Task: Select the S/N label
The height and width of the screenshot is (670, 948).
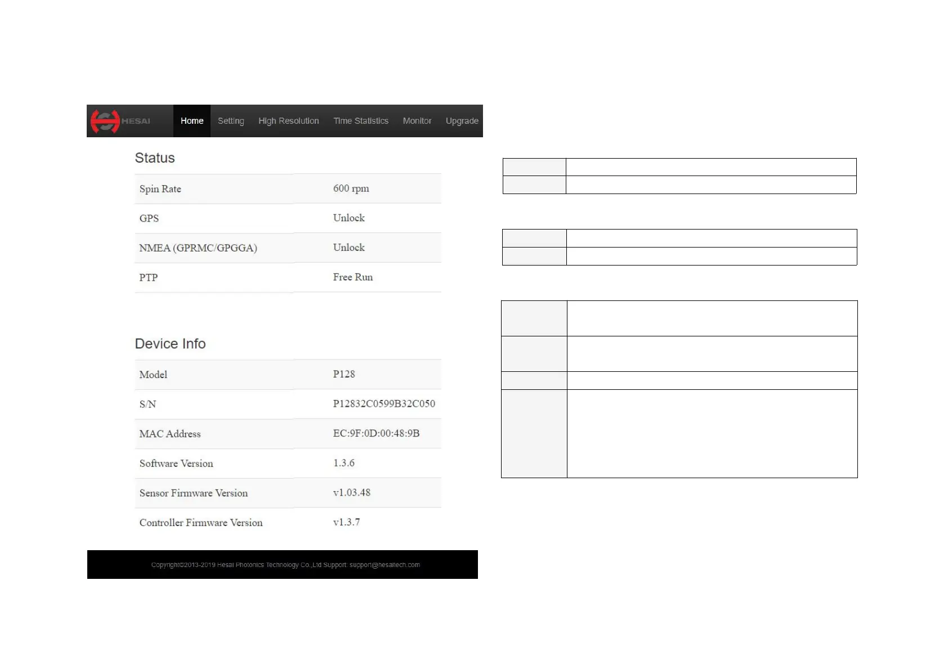Action: pyautogui.click(x=147, y=404)
